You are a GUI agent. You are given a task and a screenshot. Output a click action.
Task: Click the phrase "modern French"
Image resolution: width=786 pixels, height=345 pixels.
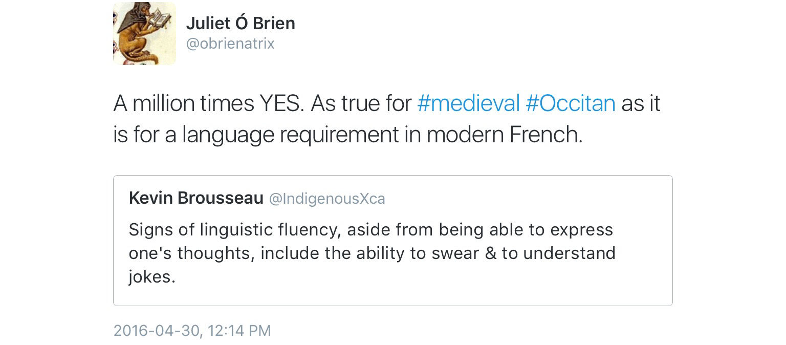504,135
